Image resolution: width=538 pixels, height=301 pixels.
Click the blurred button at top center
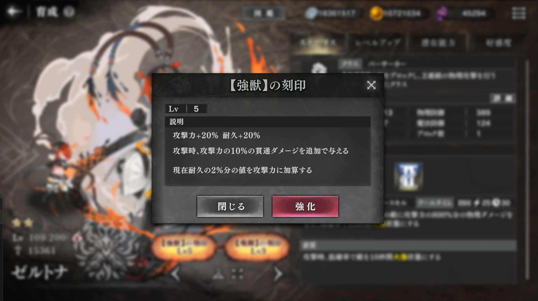263,13
